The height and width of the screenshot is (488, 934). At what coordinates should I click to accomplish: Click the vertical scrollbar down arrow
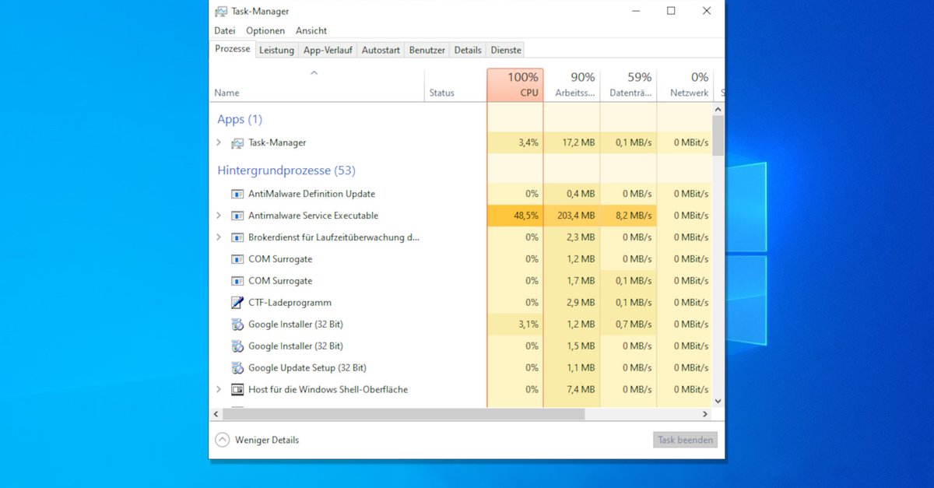pyautogui.click(x=718, y=401)
